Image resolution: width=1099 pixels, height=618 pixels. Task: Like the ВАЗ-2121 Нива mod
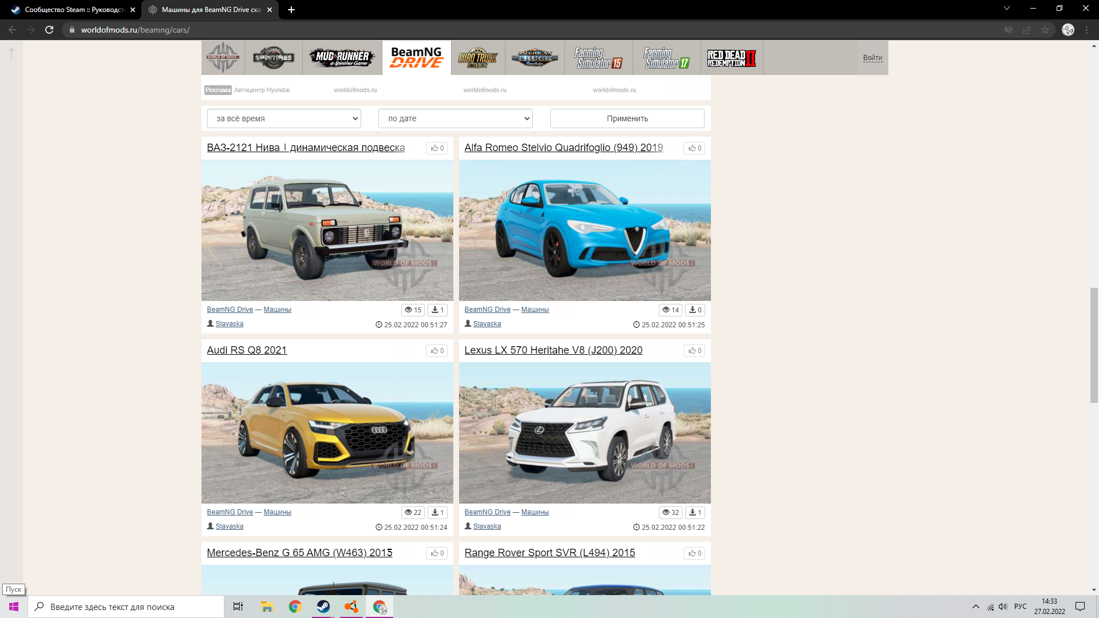click(437, 148)
